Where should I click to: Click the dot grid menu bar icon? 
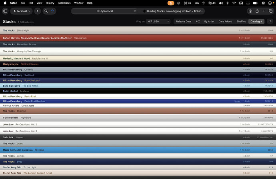(x=248, y=3)
